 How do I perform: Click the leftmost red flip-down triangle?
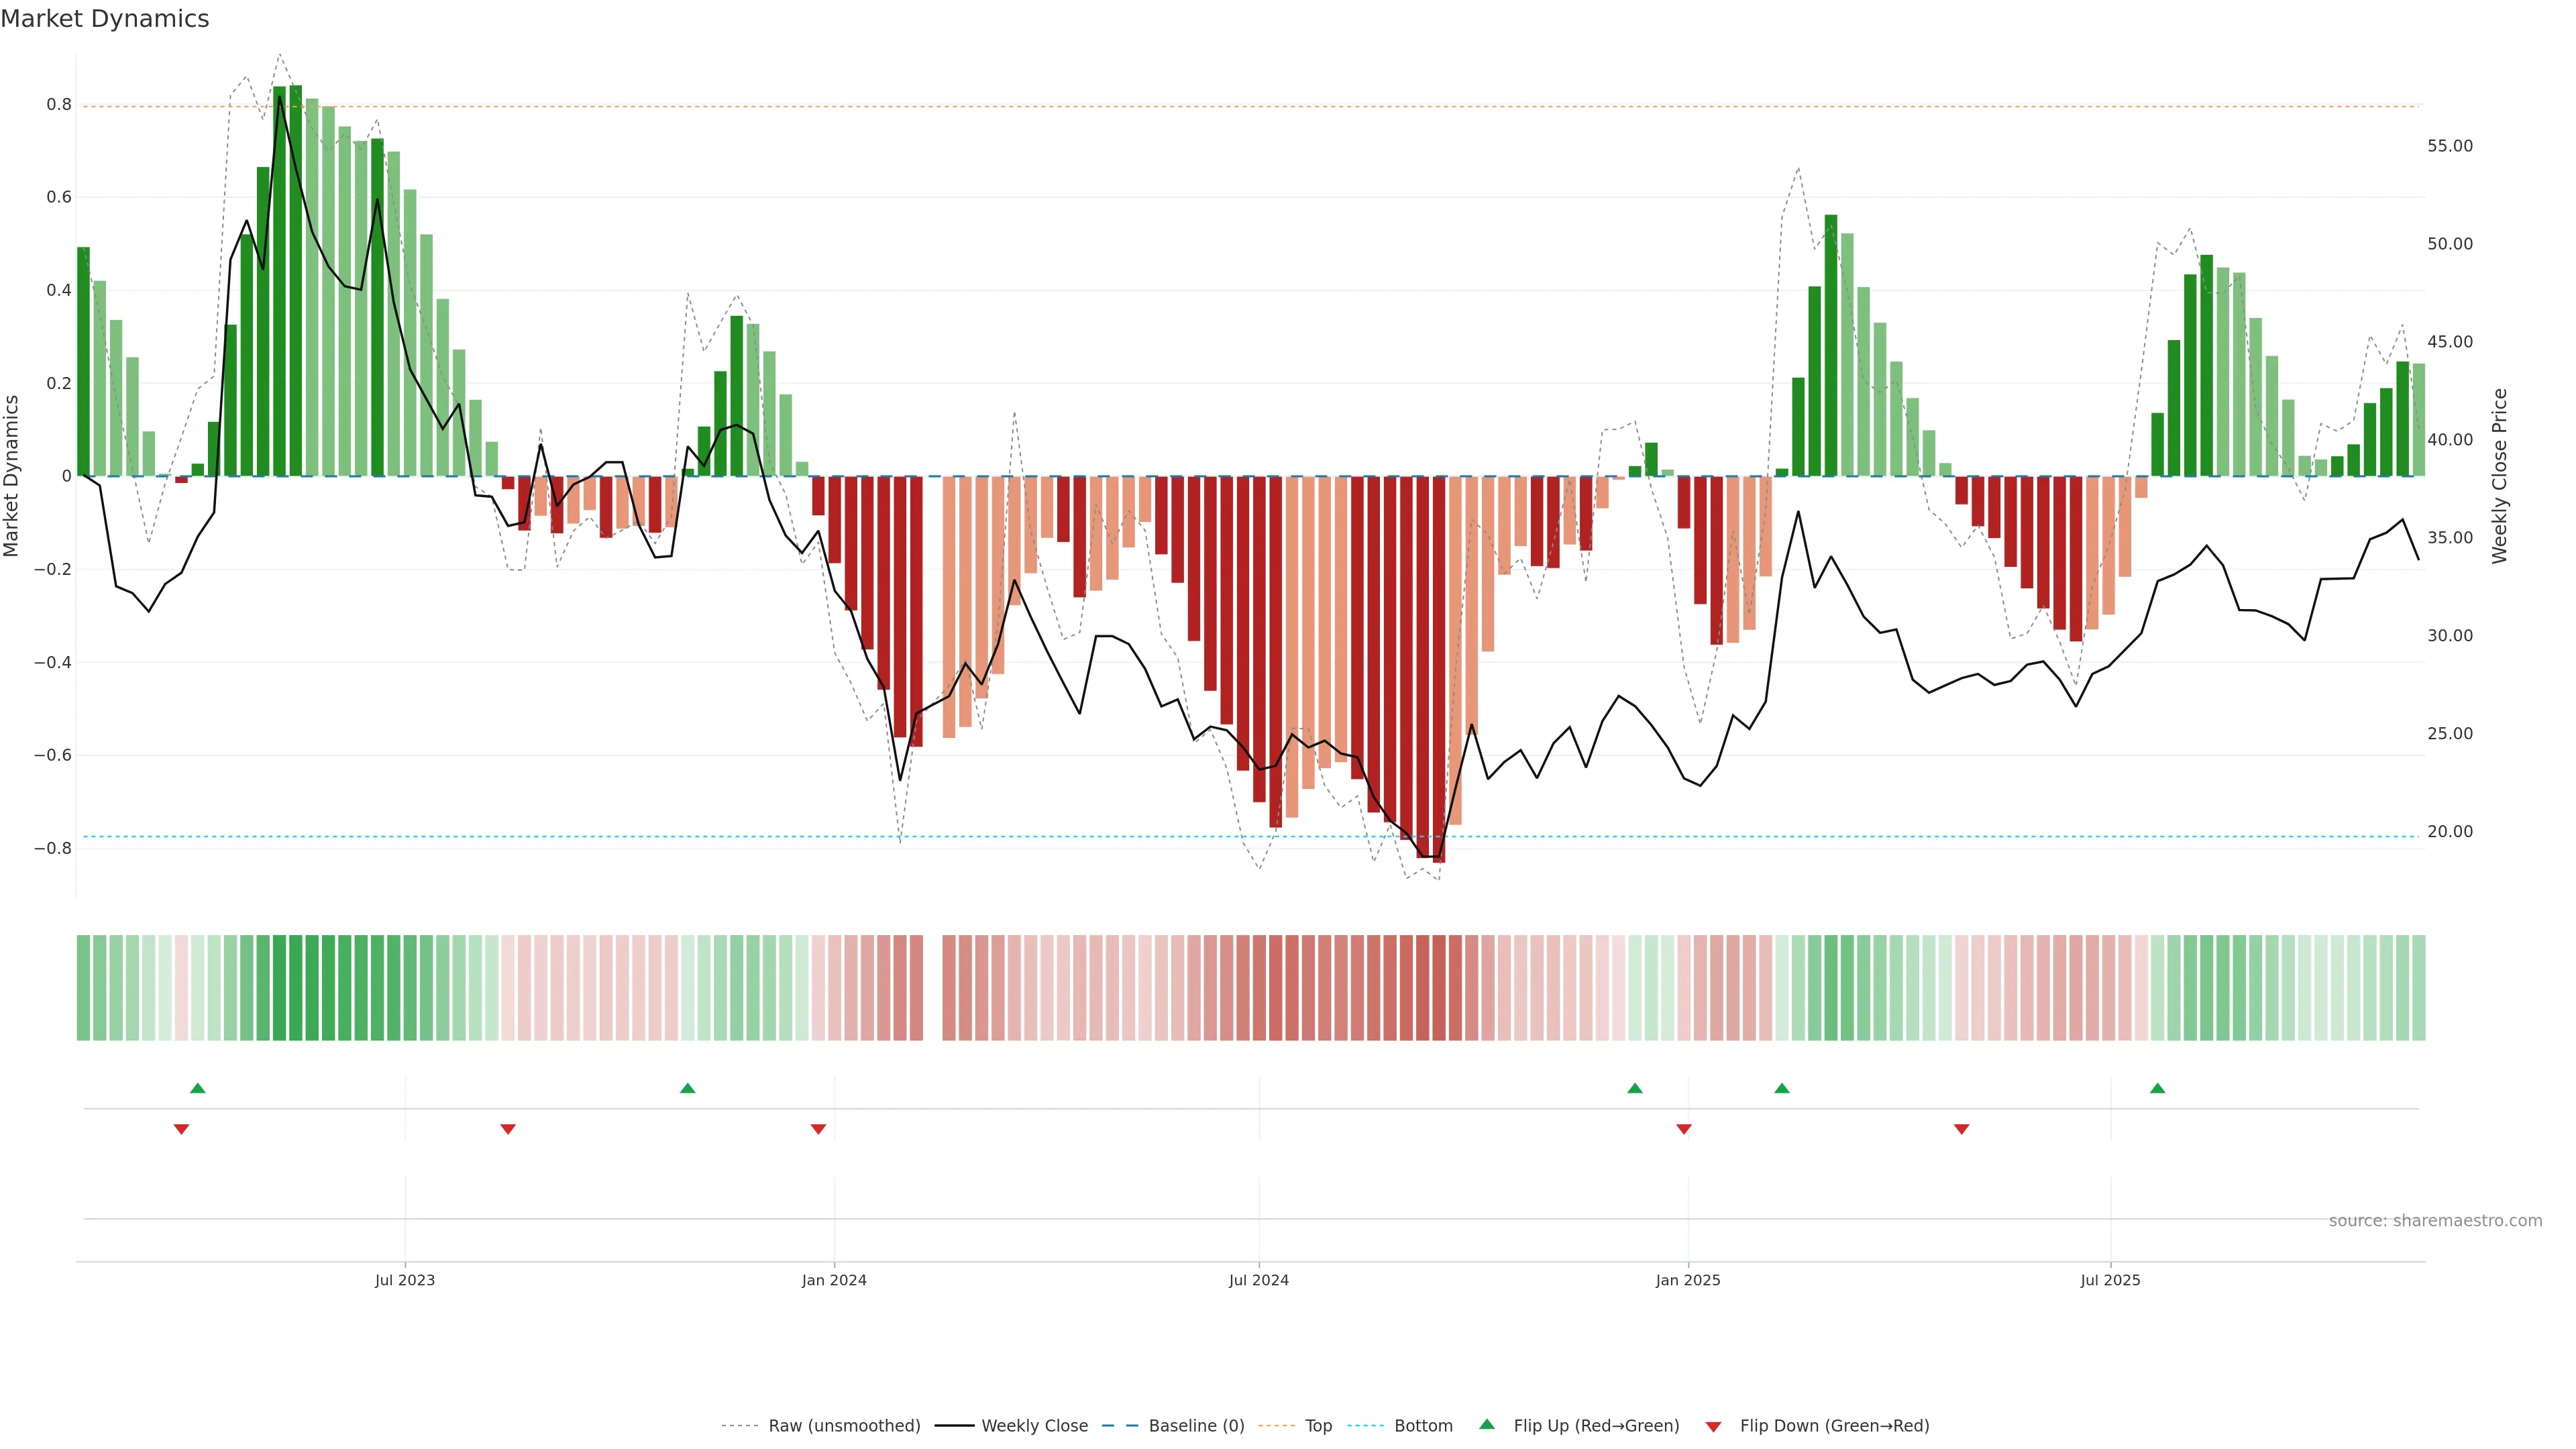pos(181,1129)
